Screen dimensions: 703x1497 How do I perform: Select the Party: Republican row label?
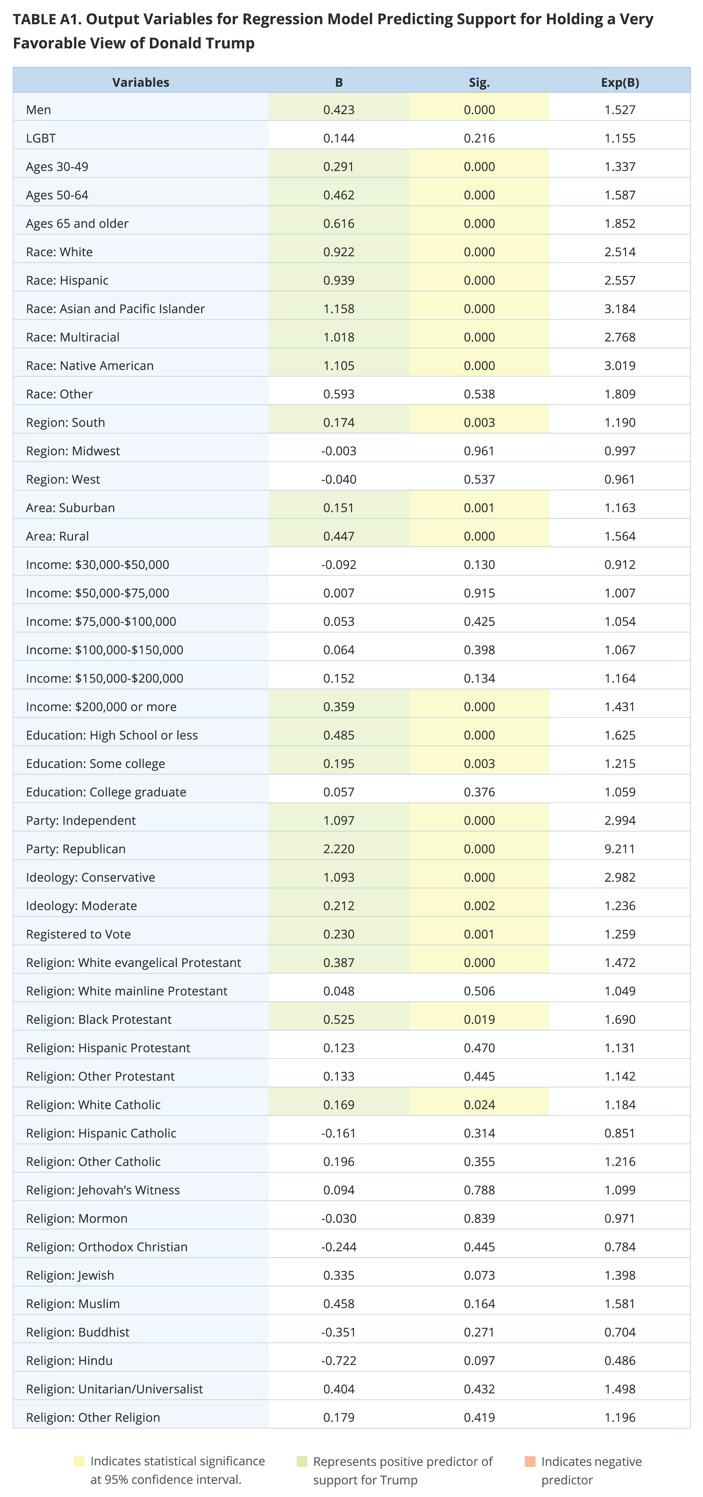75,849
